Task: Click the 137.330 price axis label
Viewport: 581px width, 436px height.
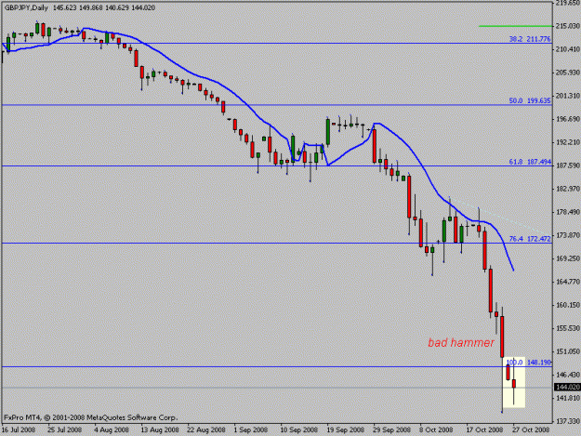Action: [x=568, y=421]
